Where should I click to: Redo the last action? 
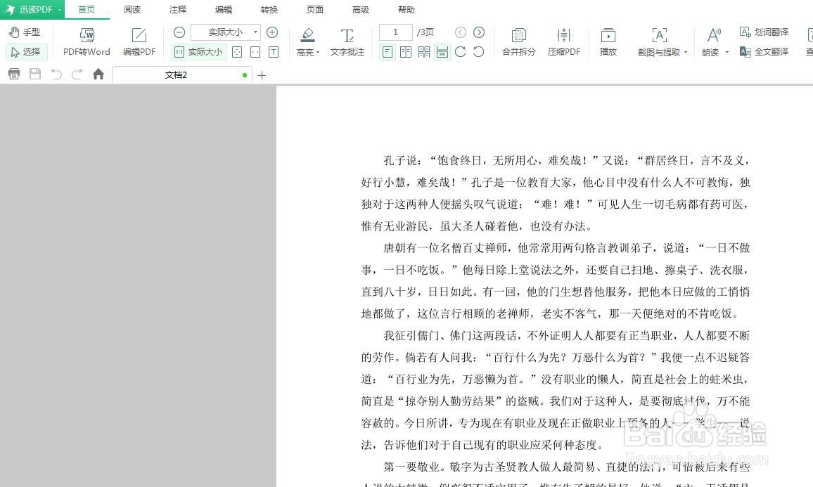click(x=77, y=74)
